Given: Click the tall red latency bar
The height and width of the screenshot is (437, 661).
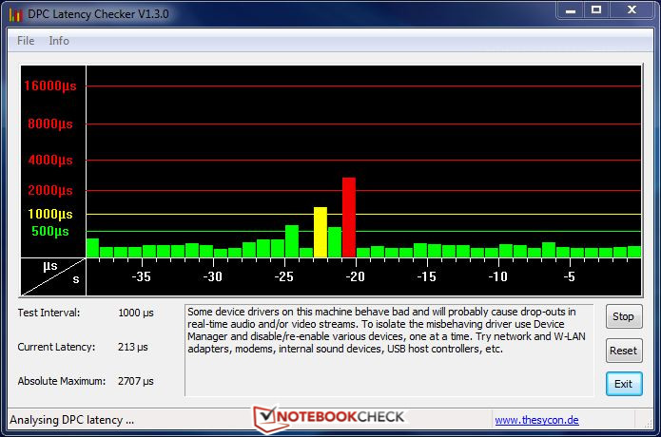Looking at the screenshot, I should point(349,218).
